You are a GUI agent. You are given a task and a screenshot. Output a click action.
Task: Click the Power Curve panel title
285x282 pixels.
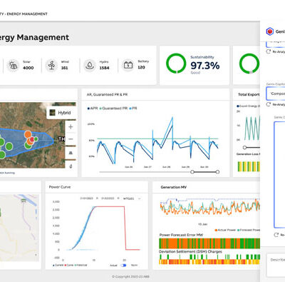click(x=60, y=187)
